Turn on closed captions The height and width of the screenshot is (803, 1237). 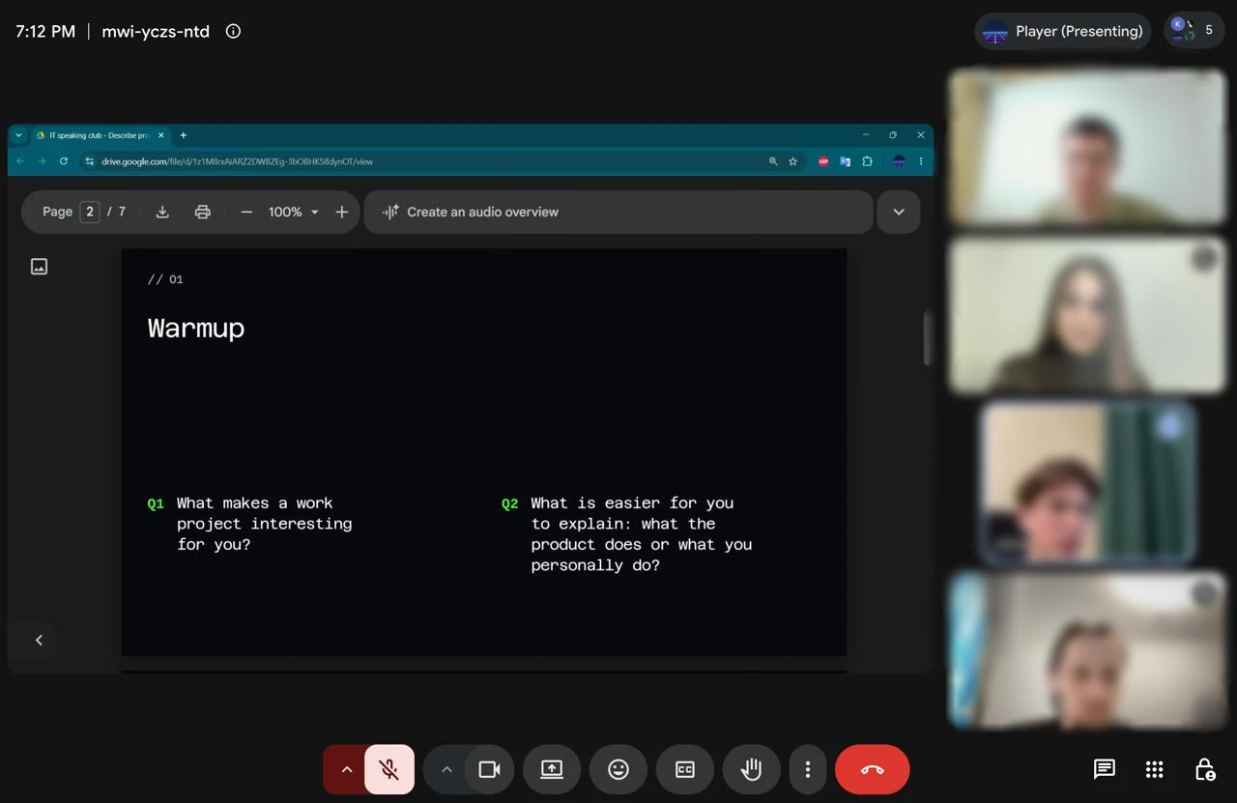tap(685, 769)
